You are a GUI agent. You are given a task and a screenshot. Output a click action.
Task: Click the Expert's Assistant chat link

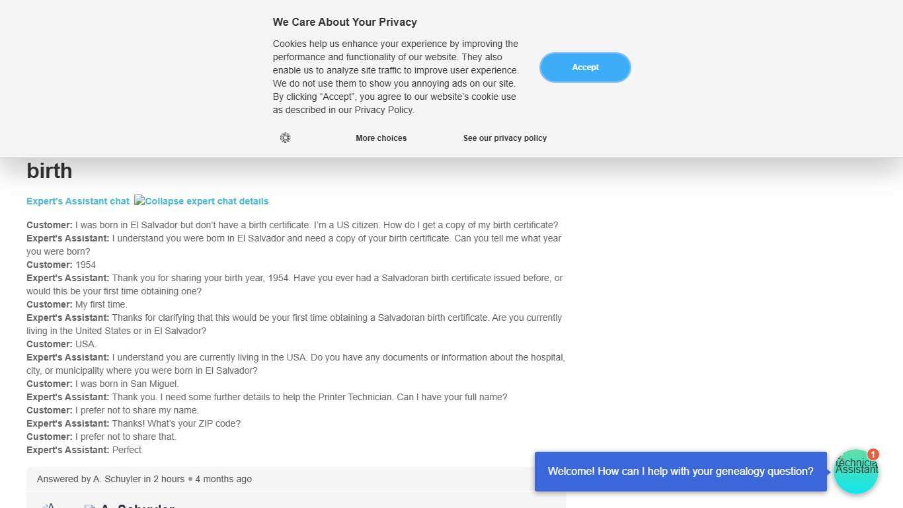coord(78,201)
